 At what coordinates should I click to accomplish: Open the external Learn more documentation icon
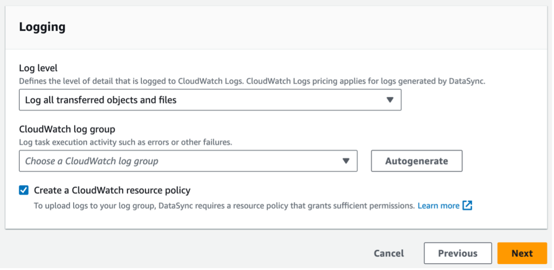coord(468,205)
